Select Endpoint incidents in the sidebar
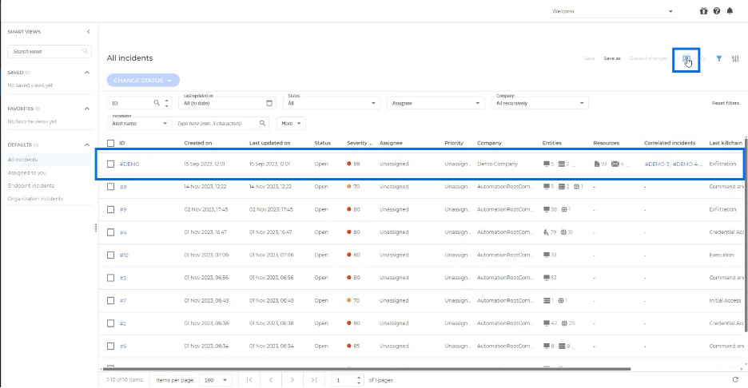Screen dimensions: 748x388 31,185
